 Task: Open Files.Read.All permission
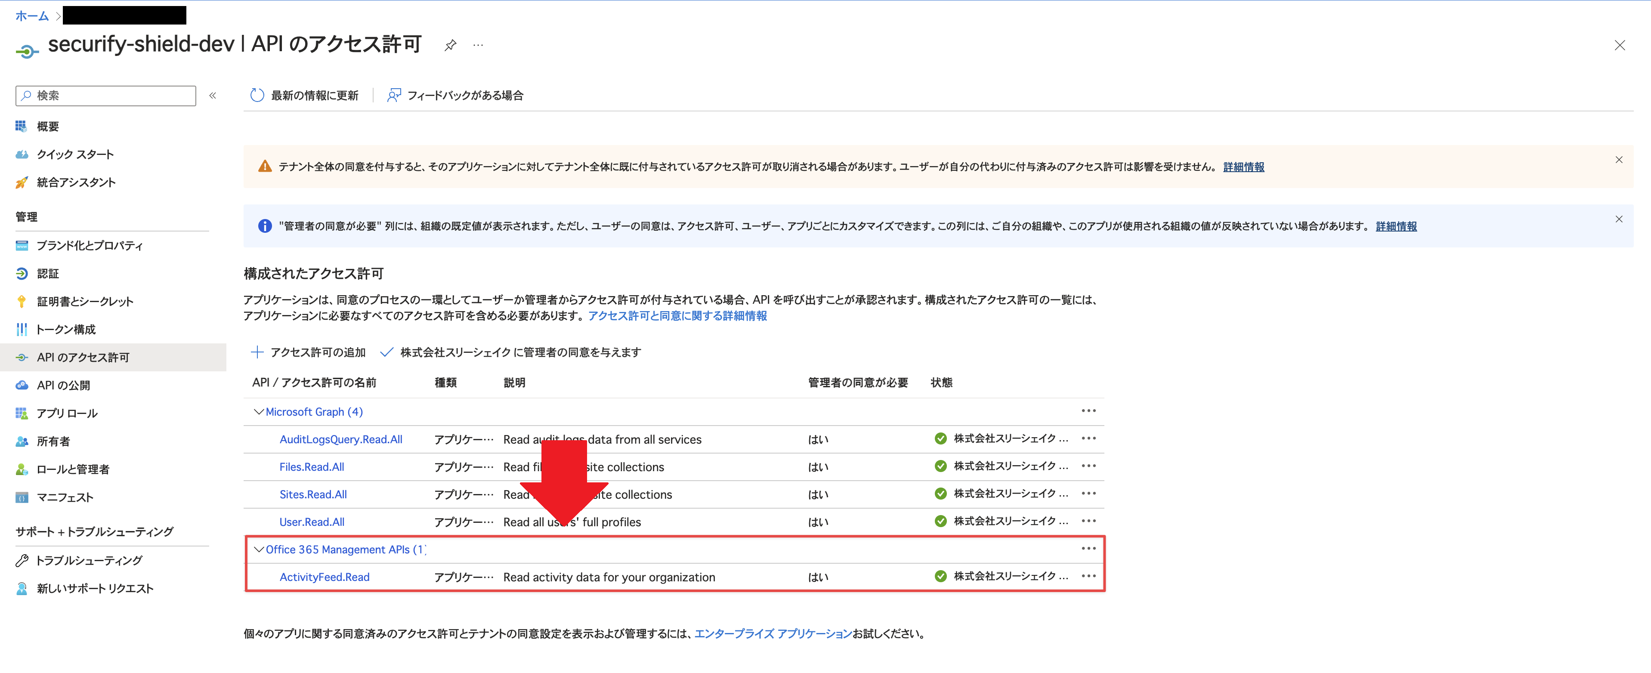[312, 467]
